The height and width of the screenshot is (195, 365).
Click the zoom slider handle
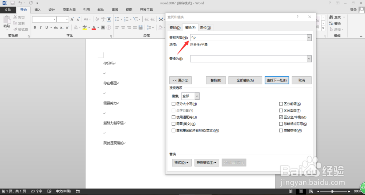pos(332,191)
